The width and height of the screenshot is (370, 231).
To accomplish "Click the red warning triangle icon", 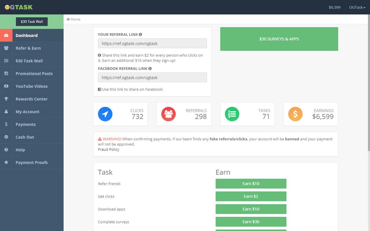I will click(100, 139).
